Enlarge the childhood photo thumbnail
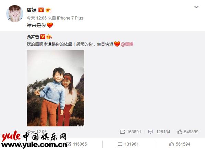Screen dimensions: 205x149 (x=55, y=88)
